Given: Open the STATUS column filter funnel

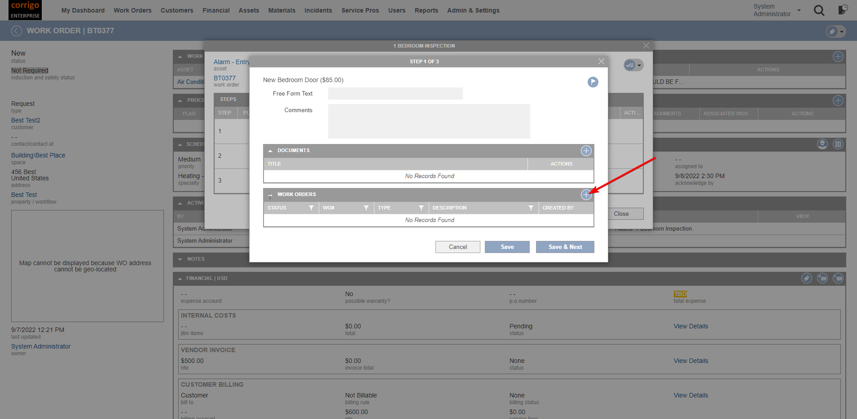Looking at the screenshot, I should click(x=312, y=208).
